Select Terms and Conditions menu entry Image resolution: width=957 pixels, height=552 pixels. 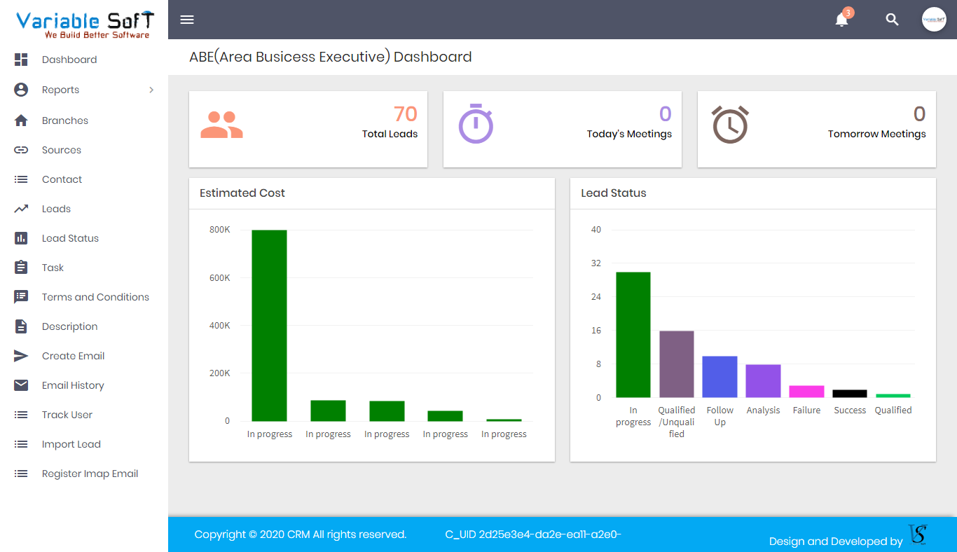coord(95,297)
